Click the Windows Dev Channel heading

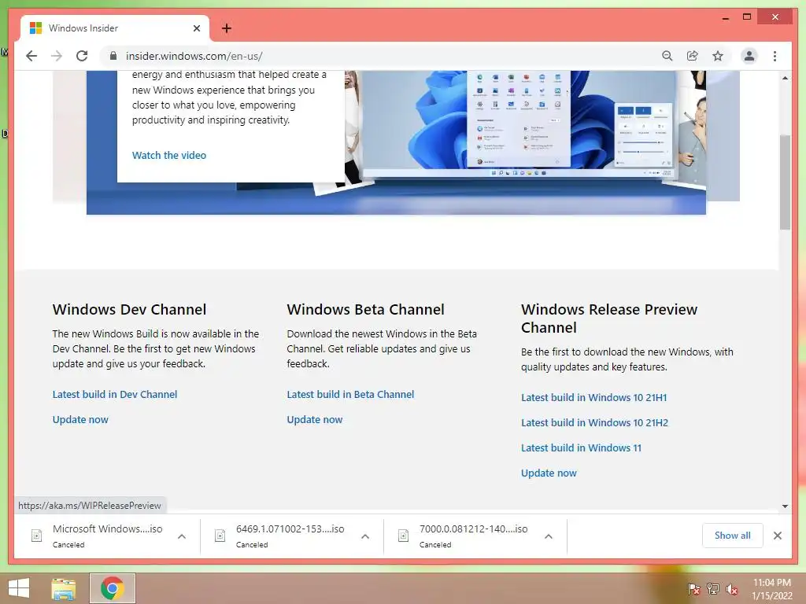[x=129, y=310]
